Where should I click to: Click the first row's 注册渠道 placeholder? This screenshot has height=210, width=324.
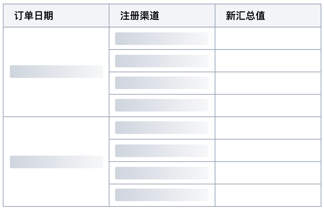162,38
